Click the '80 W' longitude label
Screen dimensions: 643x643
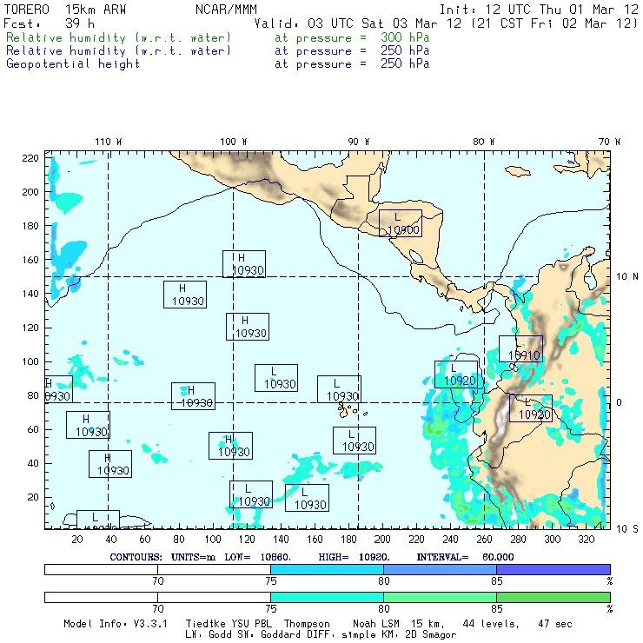point(483,142)
